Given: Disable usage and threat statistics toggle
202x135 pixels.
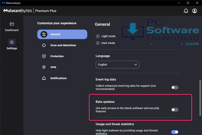Looking at the screenshot, I should (x=175, y=132).
